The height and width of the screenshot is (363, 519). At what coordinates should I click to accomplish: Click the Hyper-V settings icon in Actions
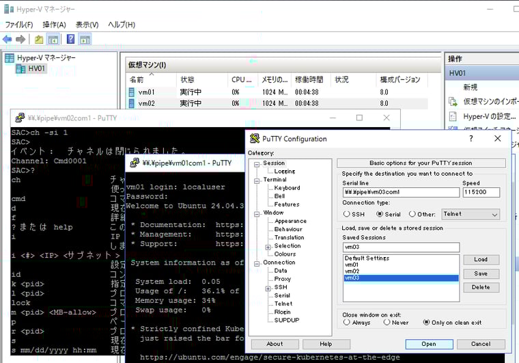(453, 116)
